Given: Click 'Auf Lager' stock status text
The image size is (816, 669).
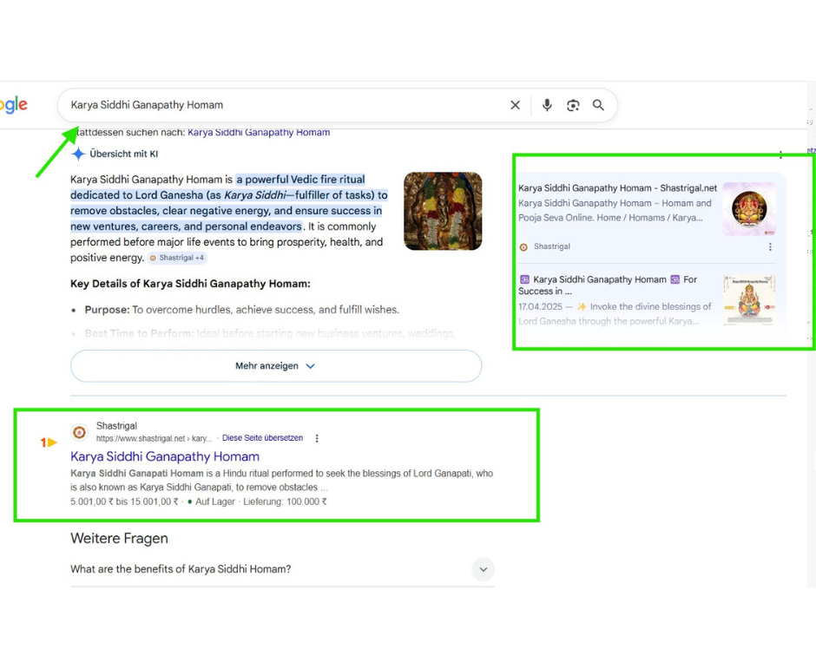Looking at the screenshot, I should pyautogui.click(x=215, y=502).
